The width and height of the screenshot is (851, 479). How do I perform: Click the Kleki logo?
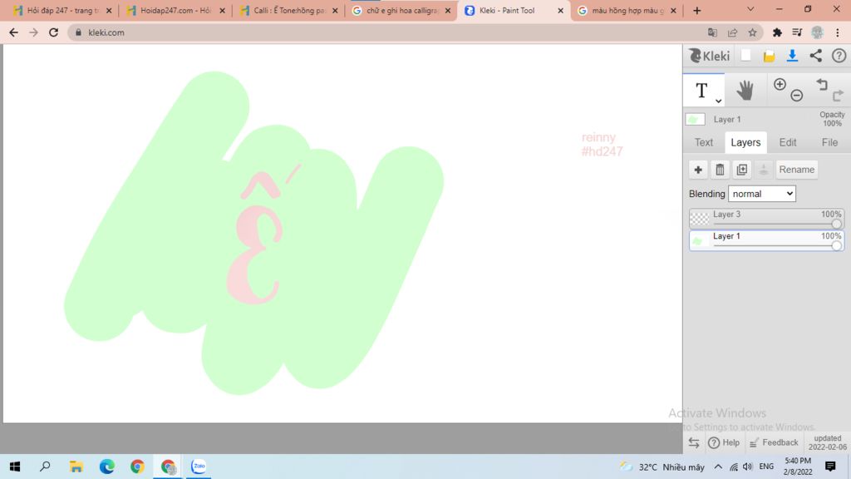(x=709, y=56)
